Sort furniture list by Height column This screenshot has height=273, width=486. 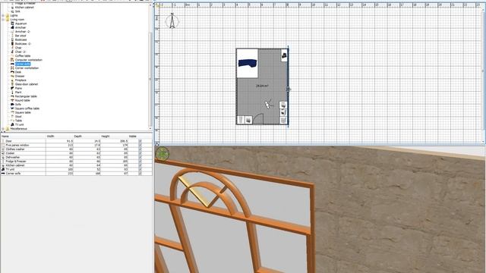click(x=114, y=136)
